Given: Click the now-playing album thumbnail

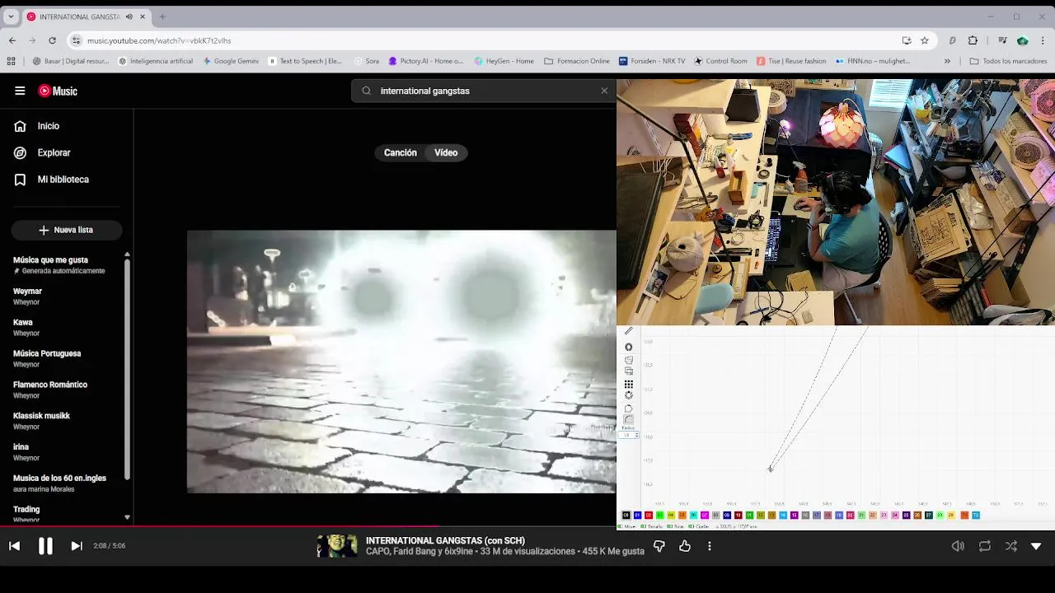Looking at the screenshot, I should [337, 546].
